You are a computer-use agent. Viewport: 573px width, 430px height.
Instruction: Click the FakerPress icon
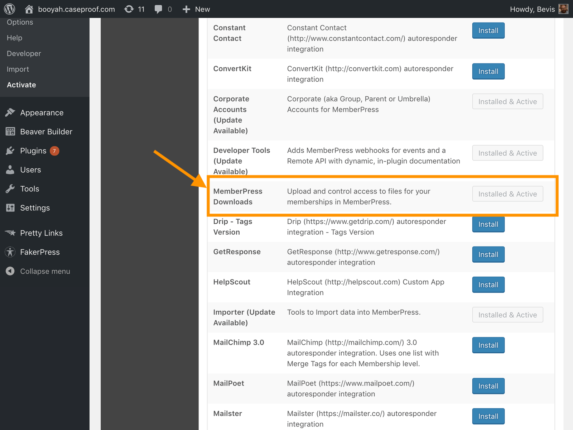coord(10,252)
